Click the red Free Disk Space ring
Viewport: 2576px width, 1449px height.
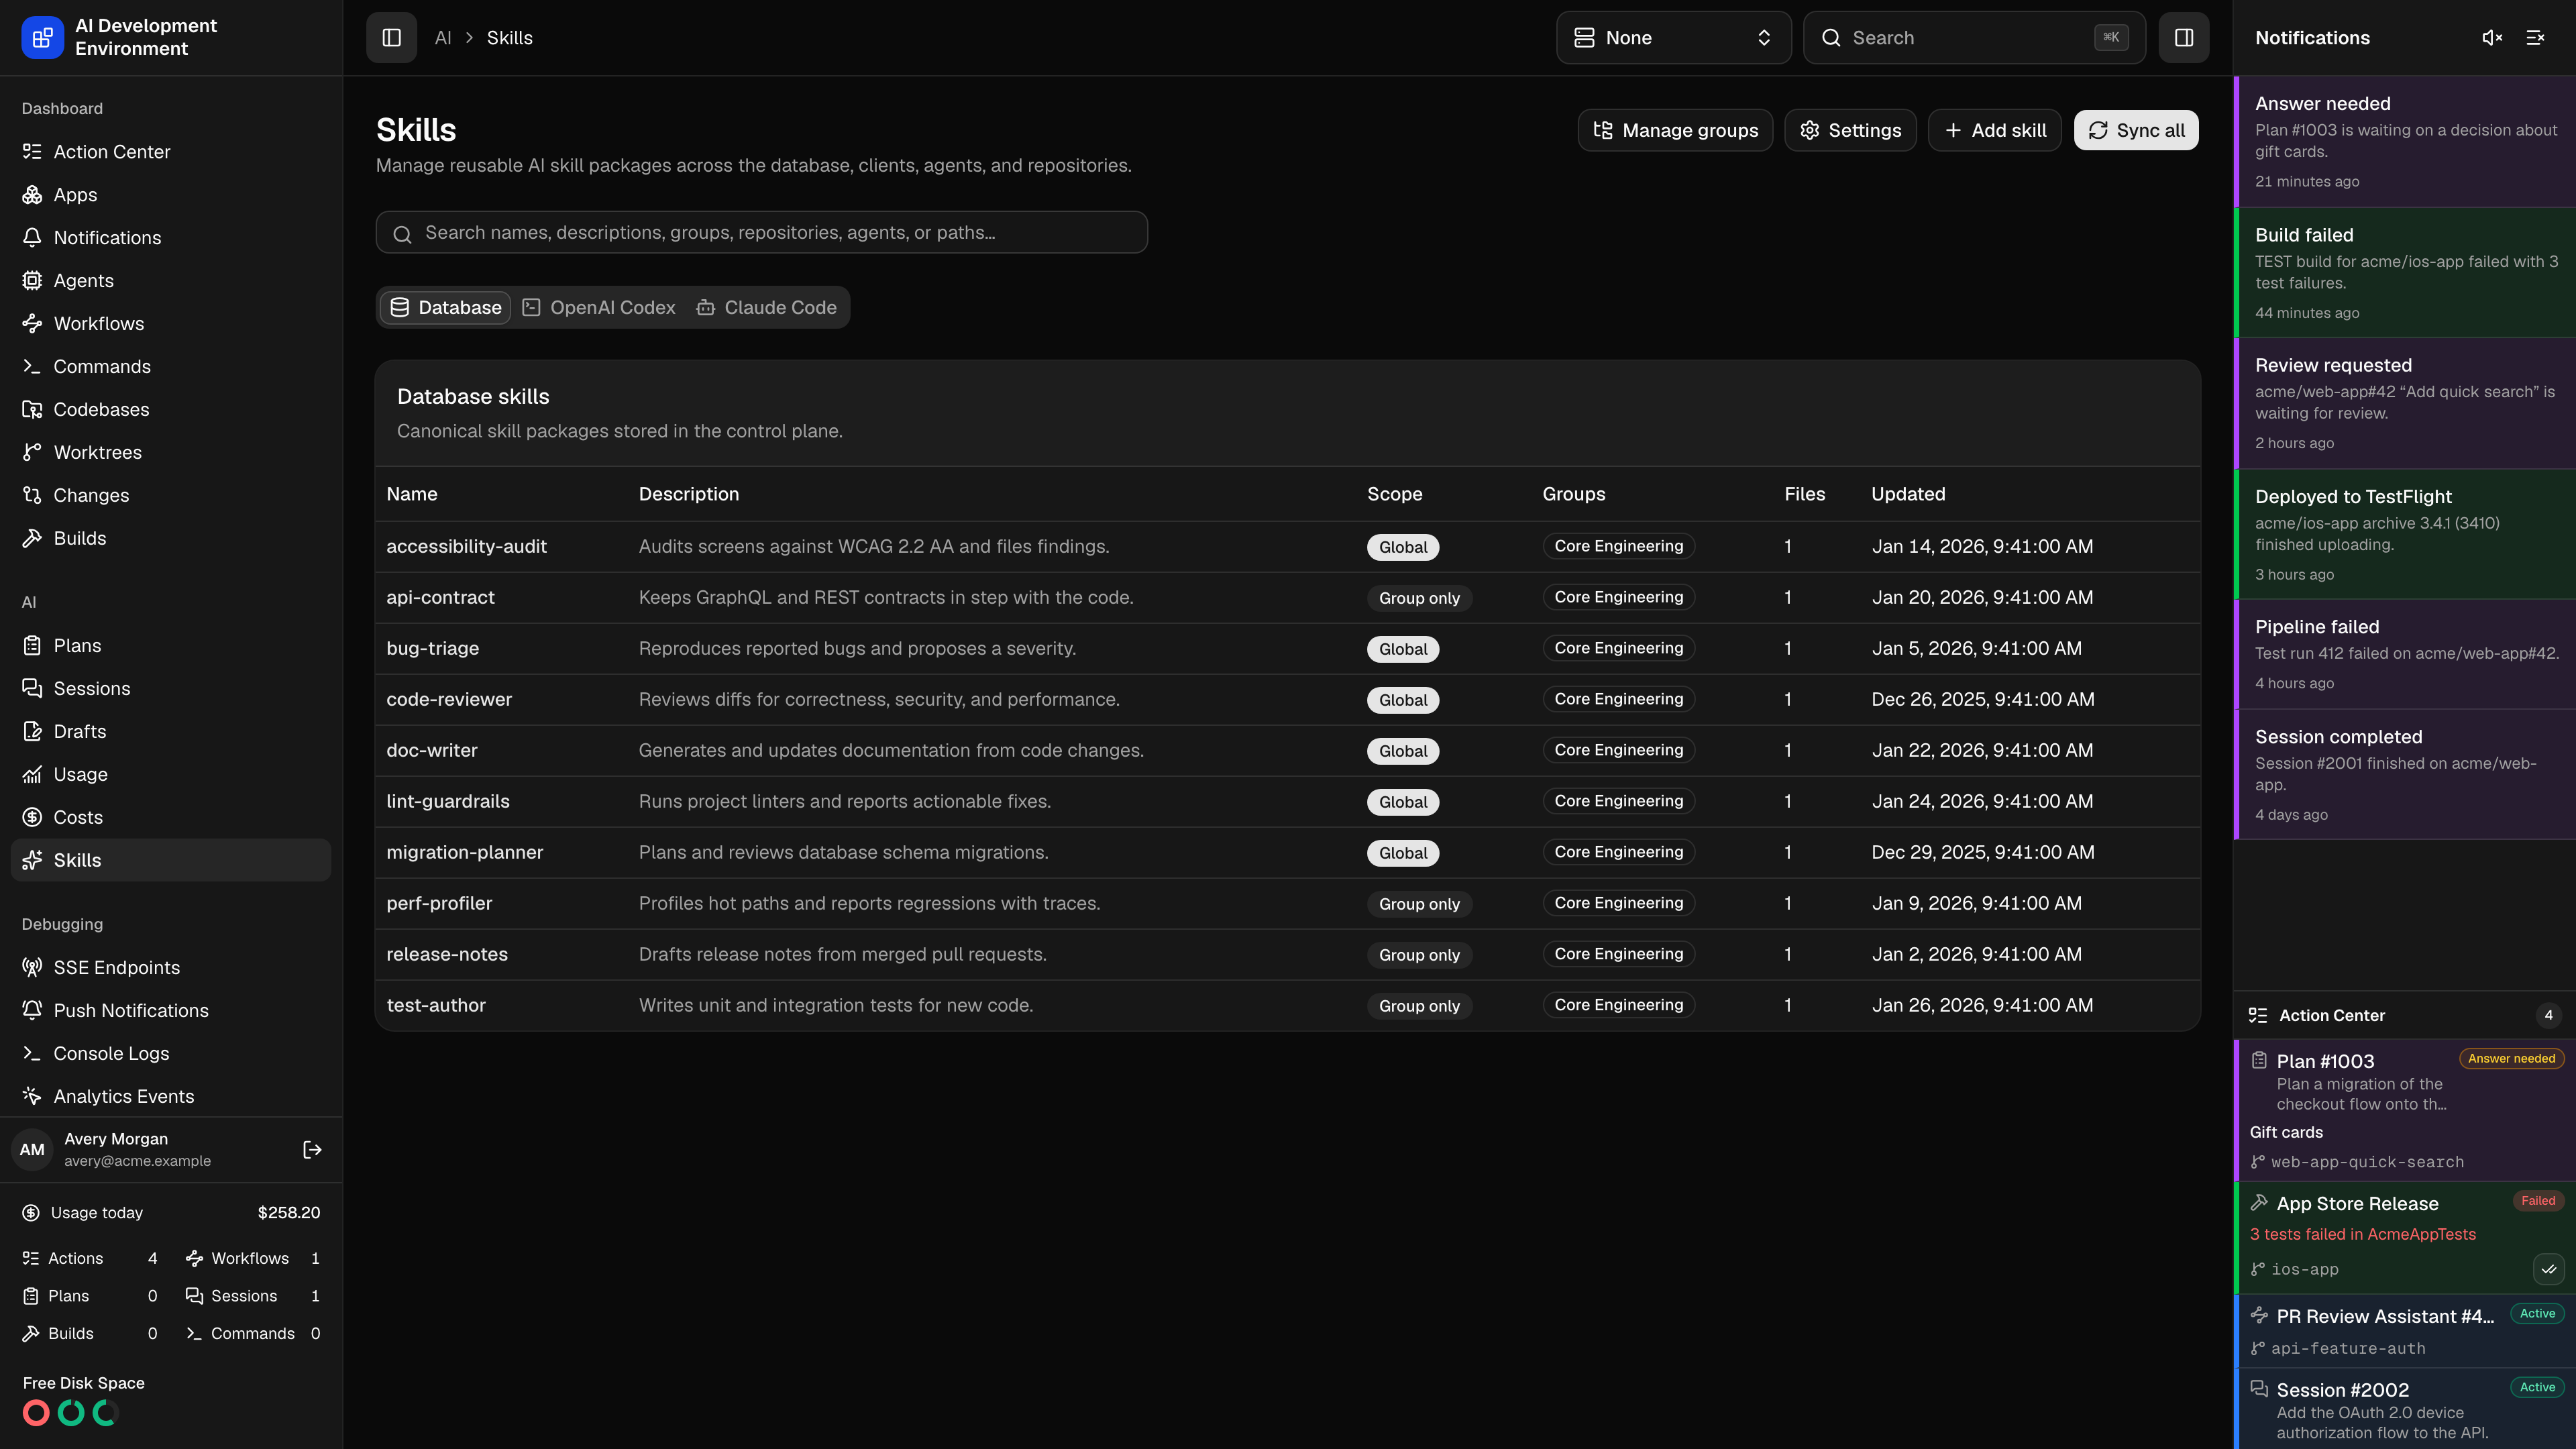pos(36,1413)
